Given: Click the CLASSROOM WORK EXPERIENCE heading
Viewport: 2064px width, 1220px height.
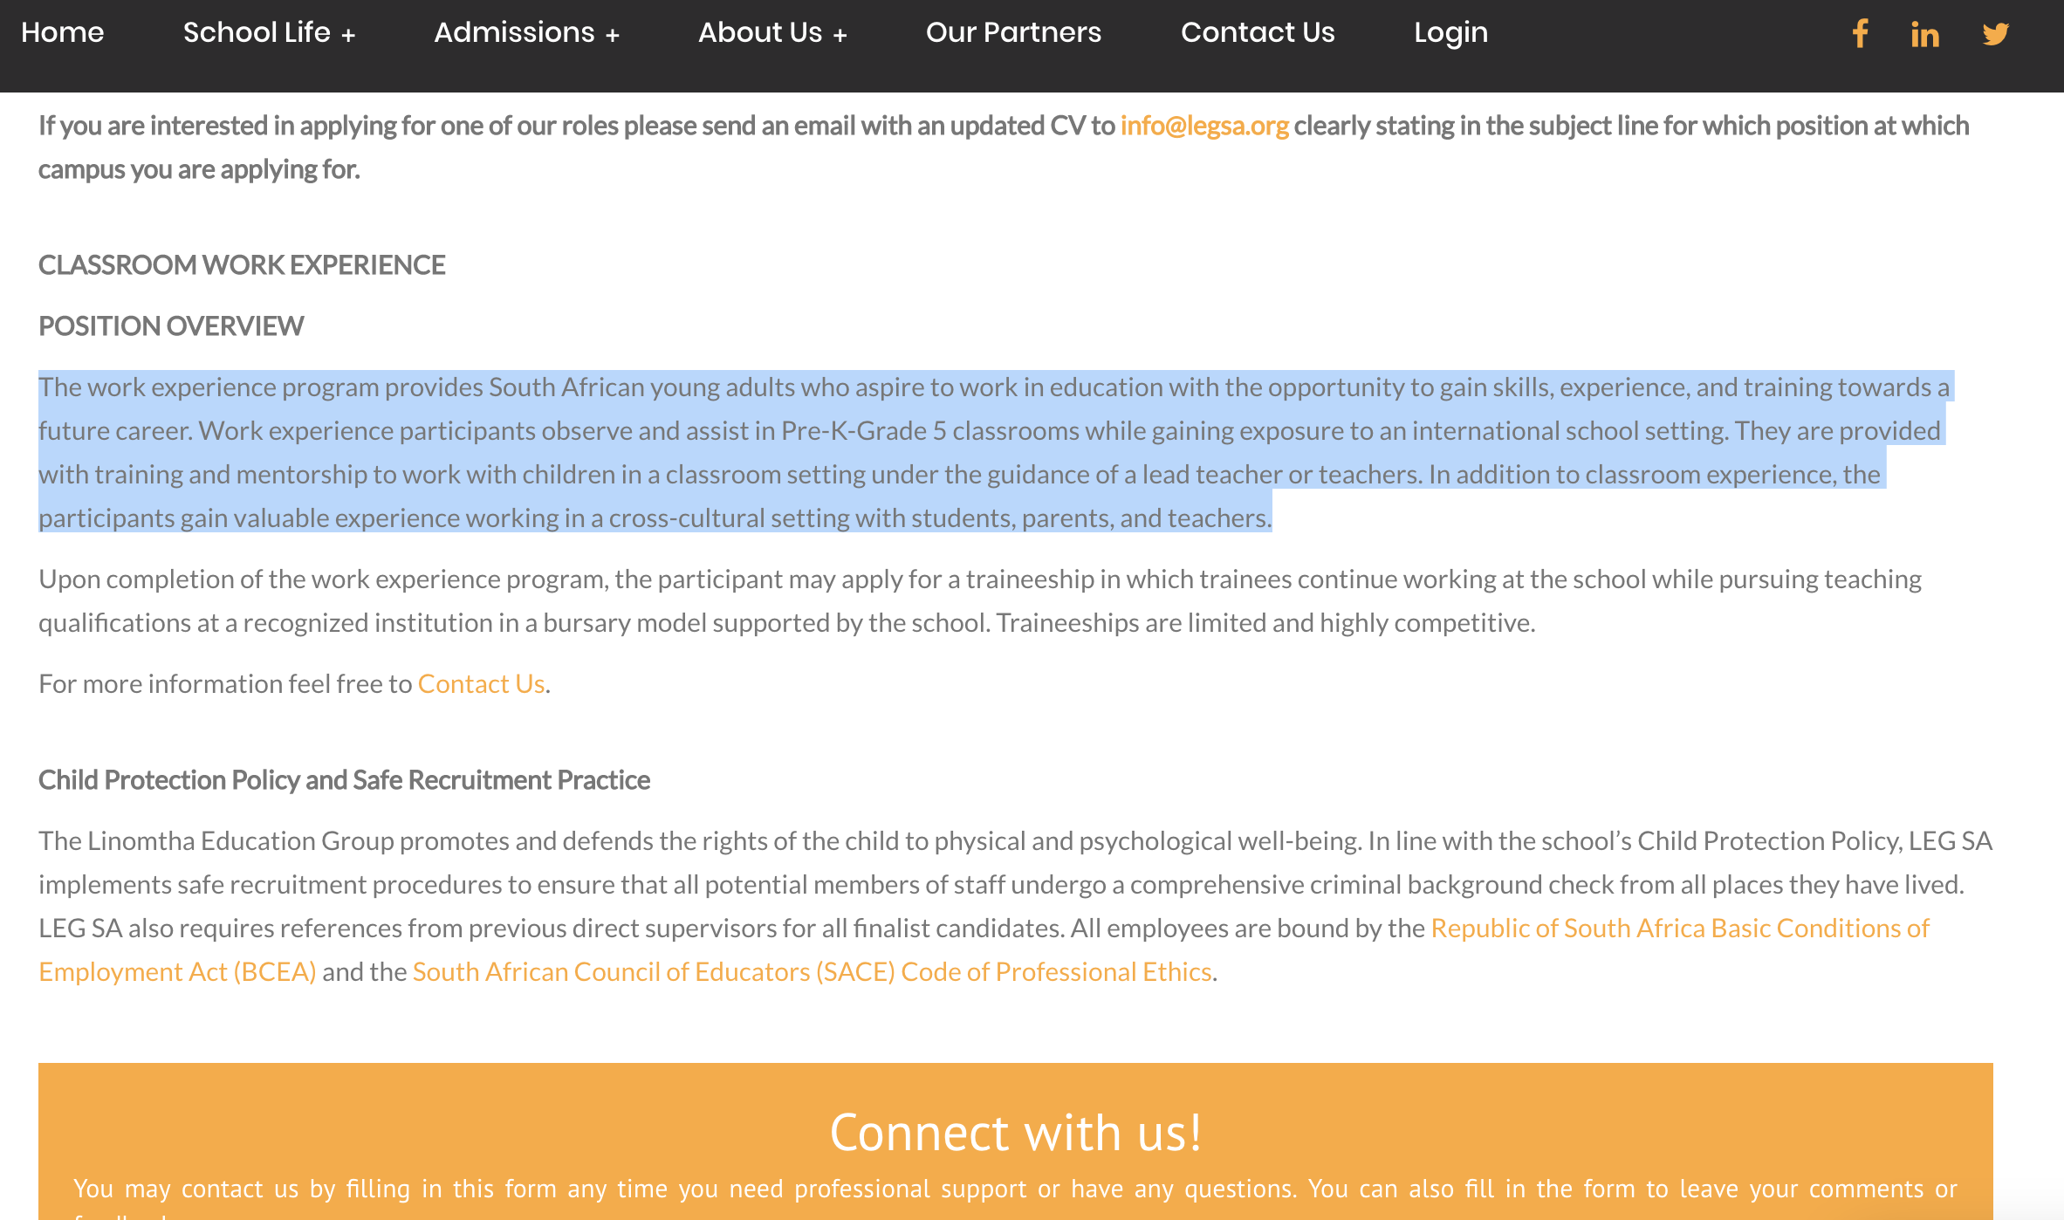Looking at the screenshot, I should [242, 264].
